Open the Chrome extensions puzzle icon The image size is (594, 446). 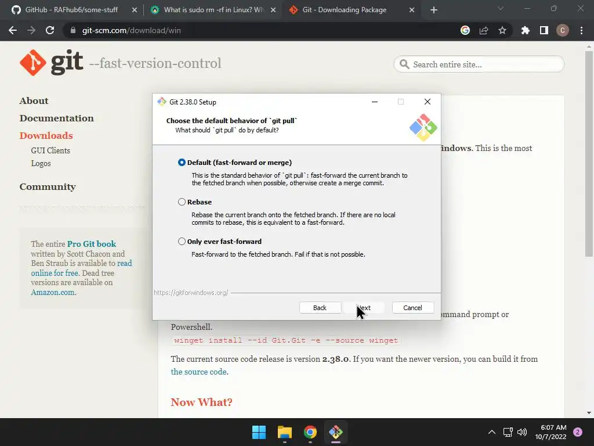(x=526, y=30)
